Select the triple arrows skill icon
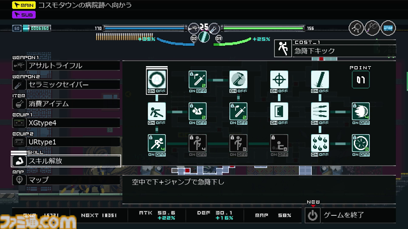Screen dimensions: 408x229 [x=320, y=111]
